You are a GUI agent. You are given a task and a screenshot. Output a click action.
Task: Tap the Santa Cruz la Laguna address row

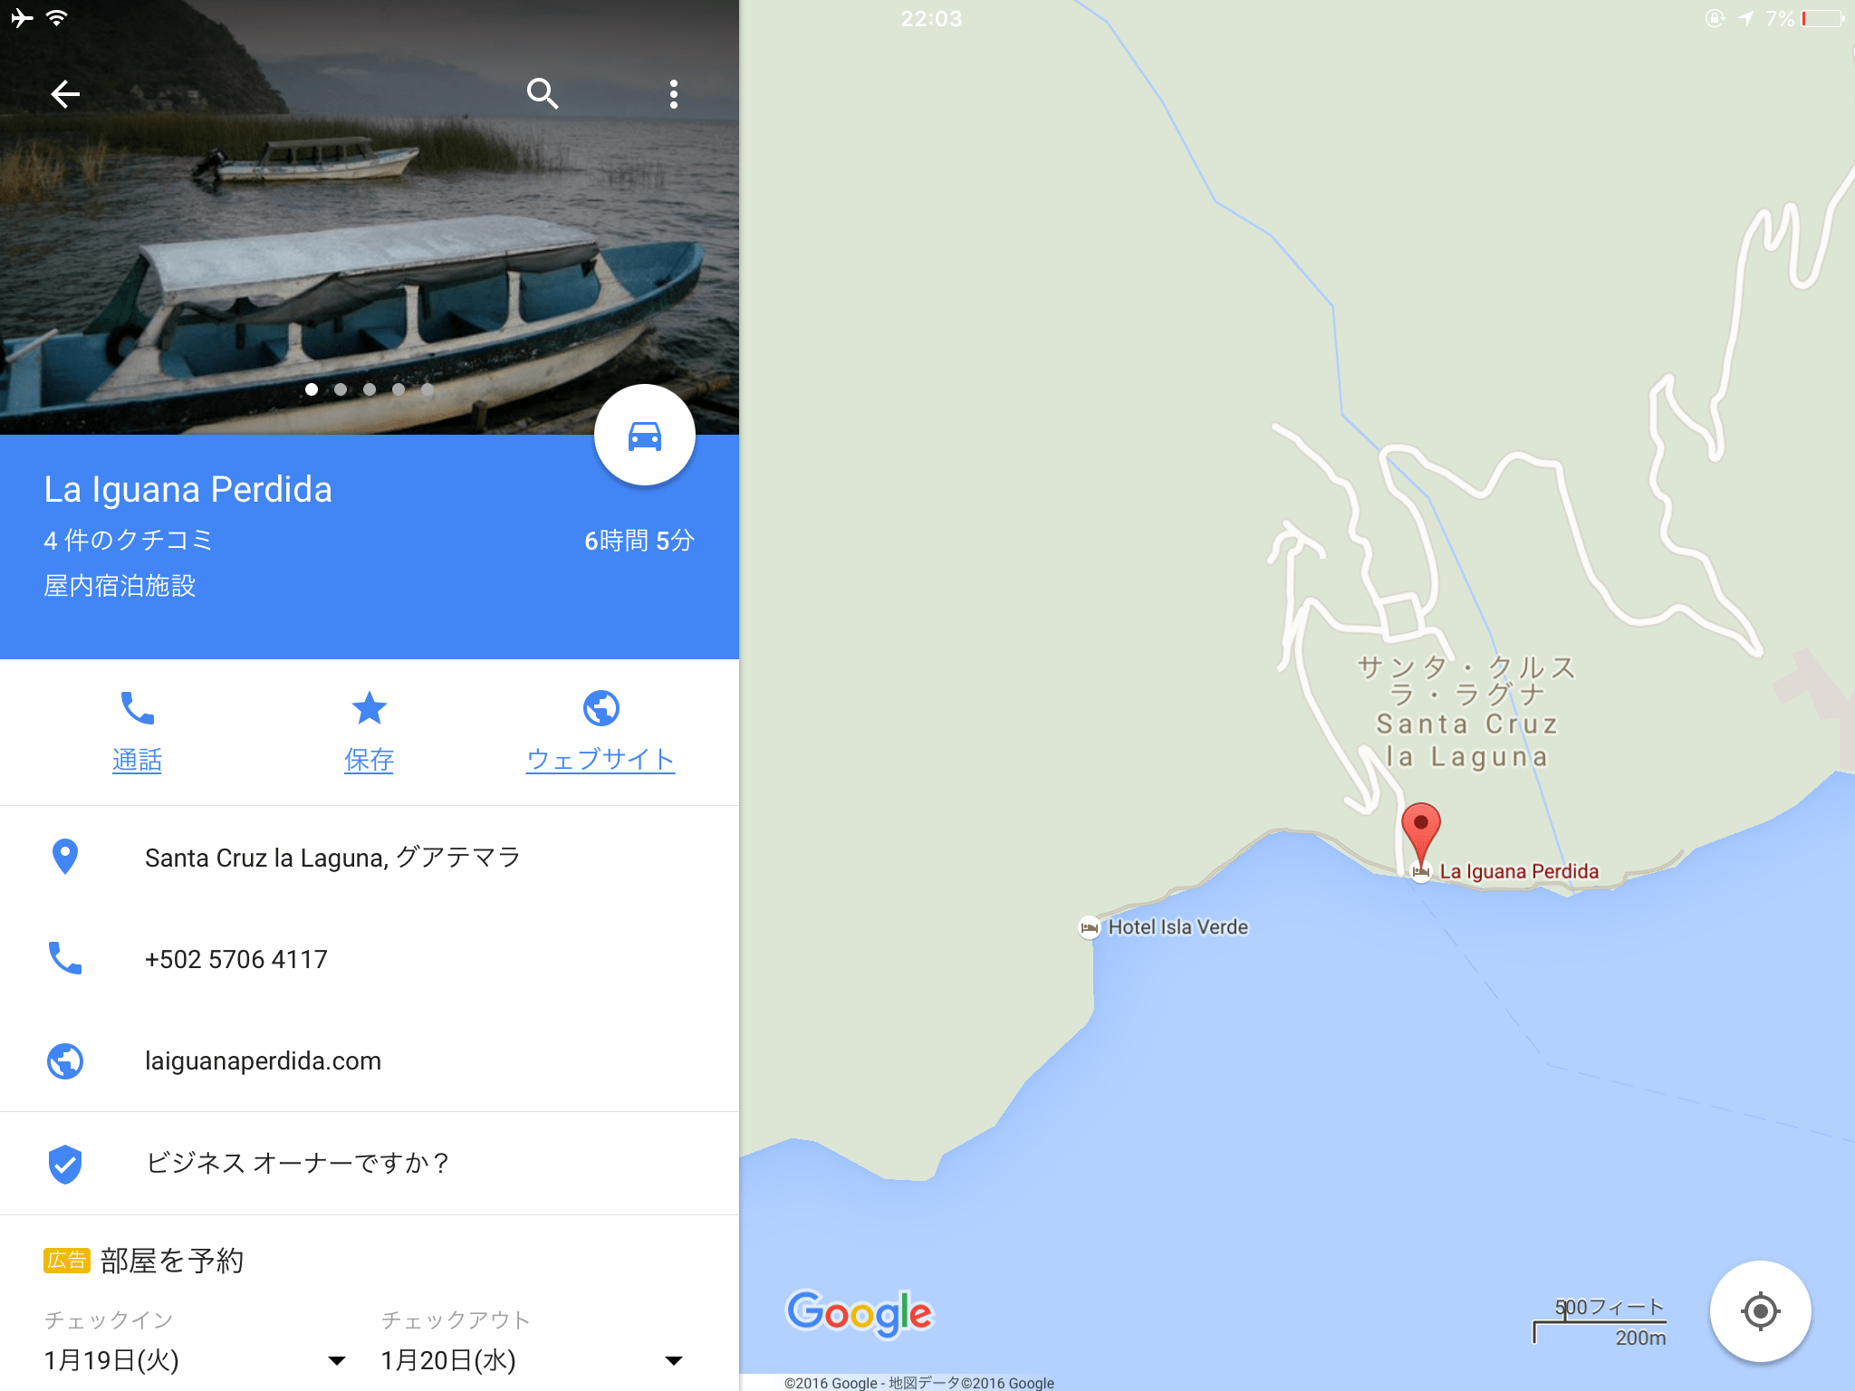[370, 857]
